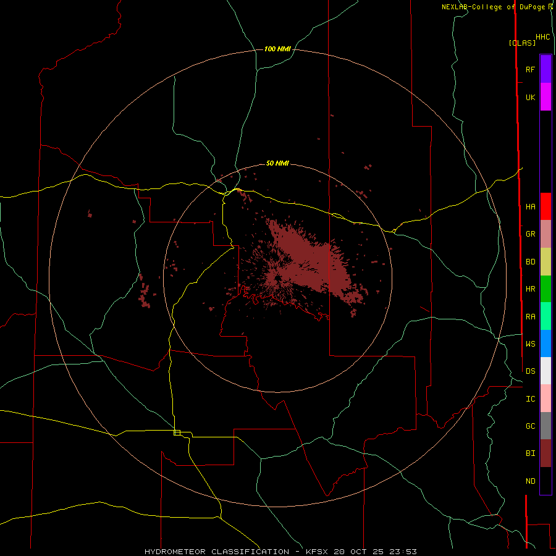Click the HR legend label

[x=530, y=289]
